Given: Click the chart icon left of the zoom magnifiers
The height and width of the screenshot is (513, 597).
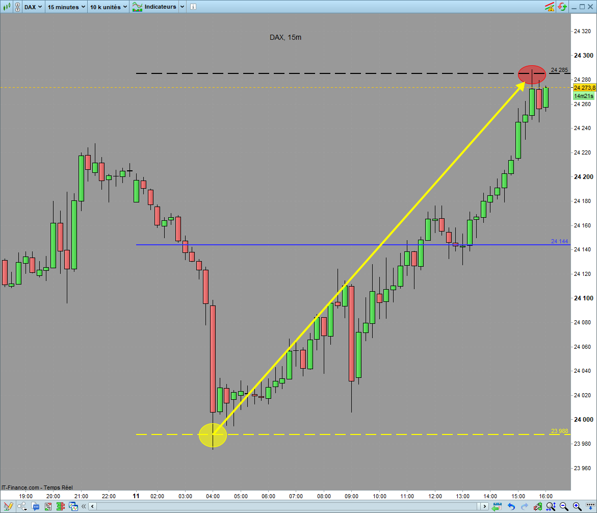Looking at the screenshot, I should 537,506.
